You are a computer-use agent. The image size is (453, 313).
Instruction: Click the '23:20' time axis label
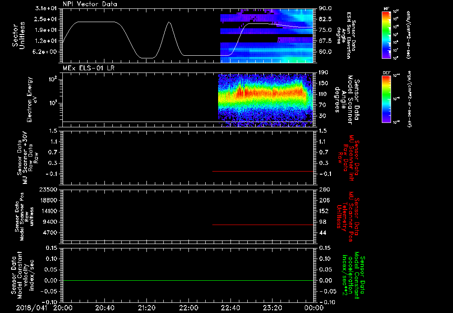coord(272,308)
